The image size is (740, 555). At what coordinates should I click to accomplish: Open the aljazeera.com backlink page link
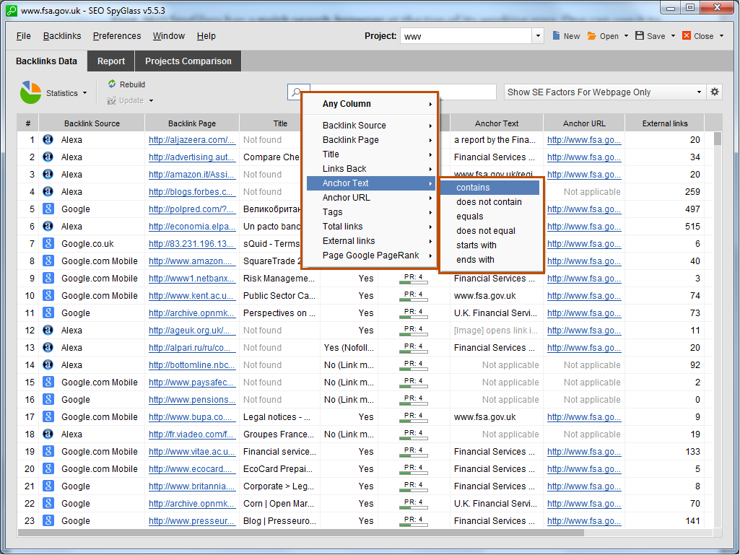coord(191,140)
